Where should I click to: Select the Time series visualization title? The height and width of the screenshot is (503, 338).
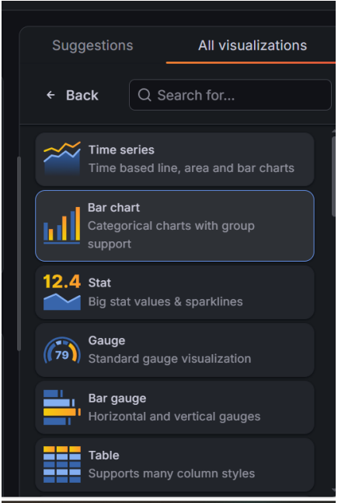pos(121,149)
